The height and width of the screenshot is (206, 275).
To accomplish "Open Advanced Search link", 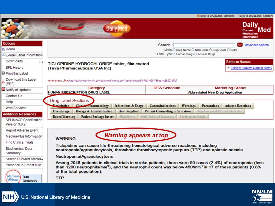I will pos(257,45).
